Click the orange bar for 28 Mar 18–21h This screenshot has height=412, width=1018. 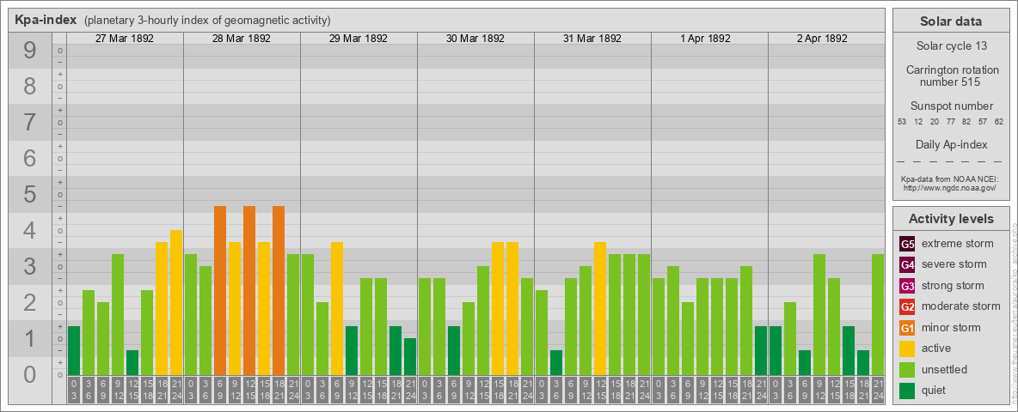[279, 291]
